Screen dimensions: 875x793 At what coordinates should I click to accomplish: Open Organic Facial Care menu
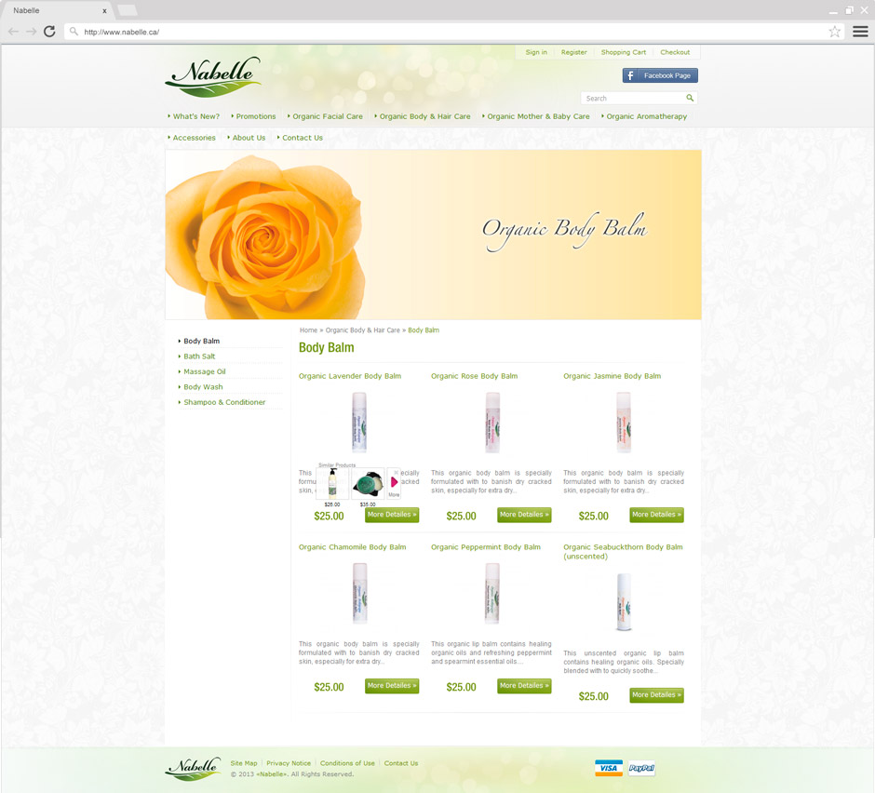point(328,116)
